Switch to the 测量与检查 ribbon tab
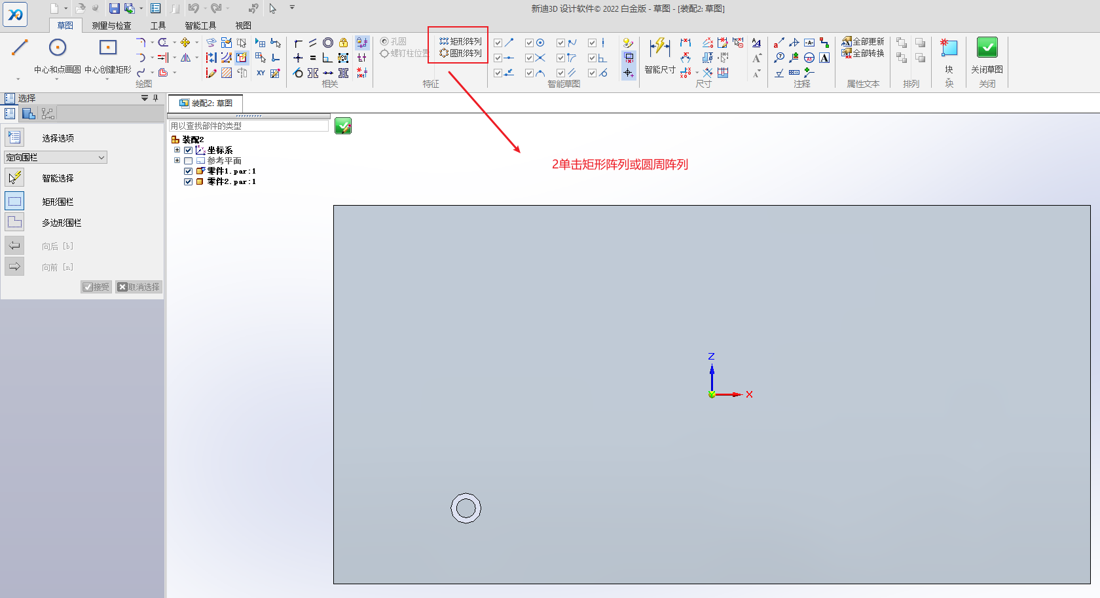 tap(111, 26)
